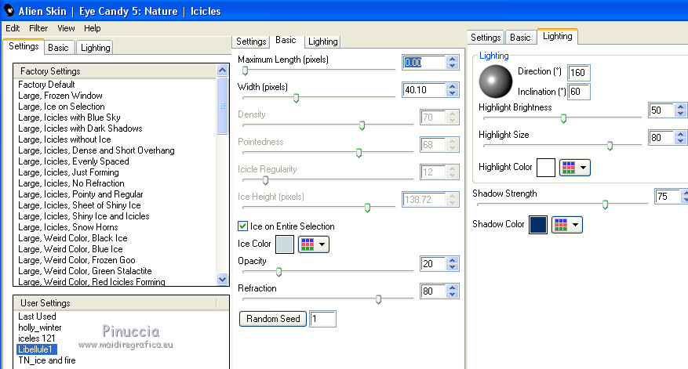
Task: Click the Highlight Color swatch
Action: click(546, 168)
